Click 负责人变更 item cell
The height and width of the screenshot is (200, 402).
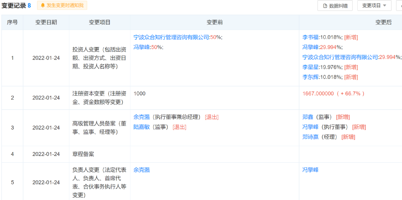tap(99, 181)
